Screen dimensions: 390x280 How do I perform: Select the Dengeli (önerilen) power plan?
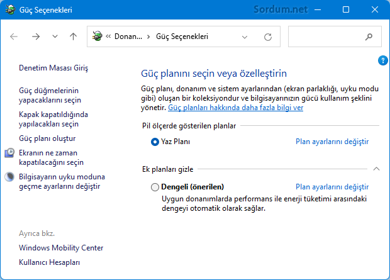coord(155,187)
